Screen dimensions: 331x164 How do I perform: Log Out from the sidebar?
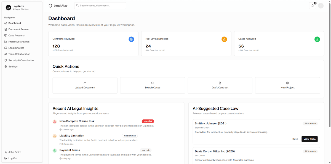pyautogui.click(x=13, y=158)
